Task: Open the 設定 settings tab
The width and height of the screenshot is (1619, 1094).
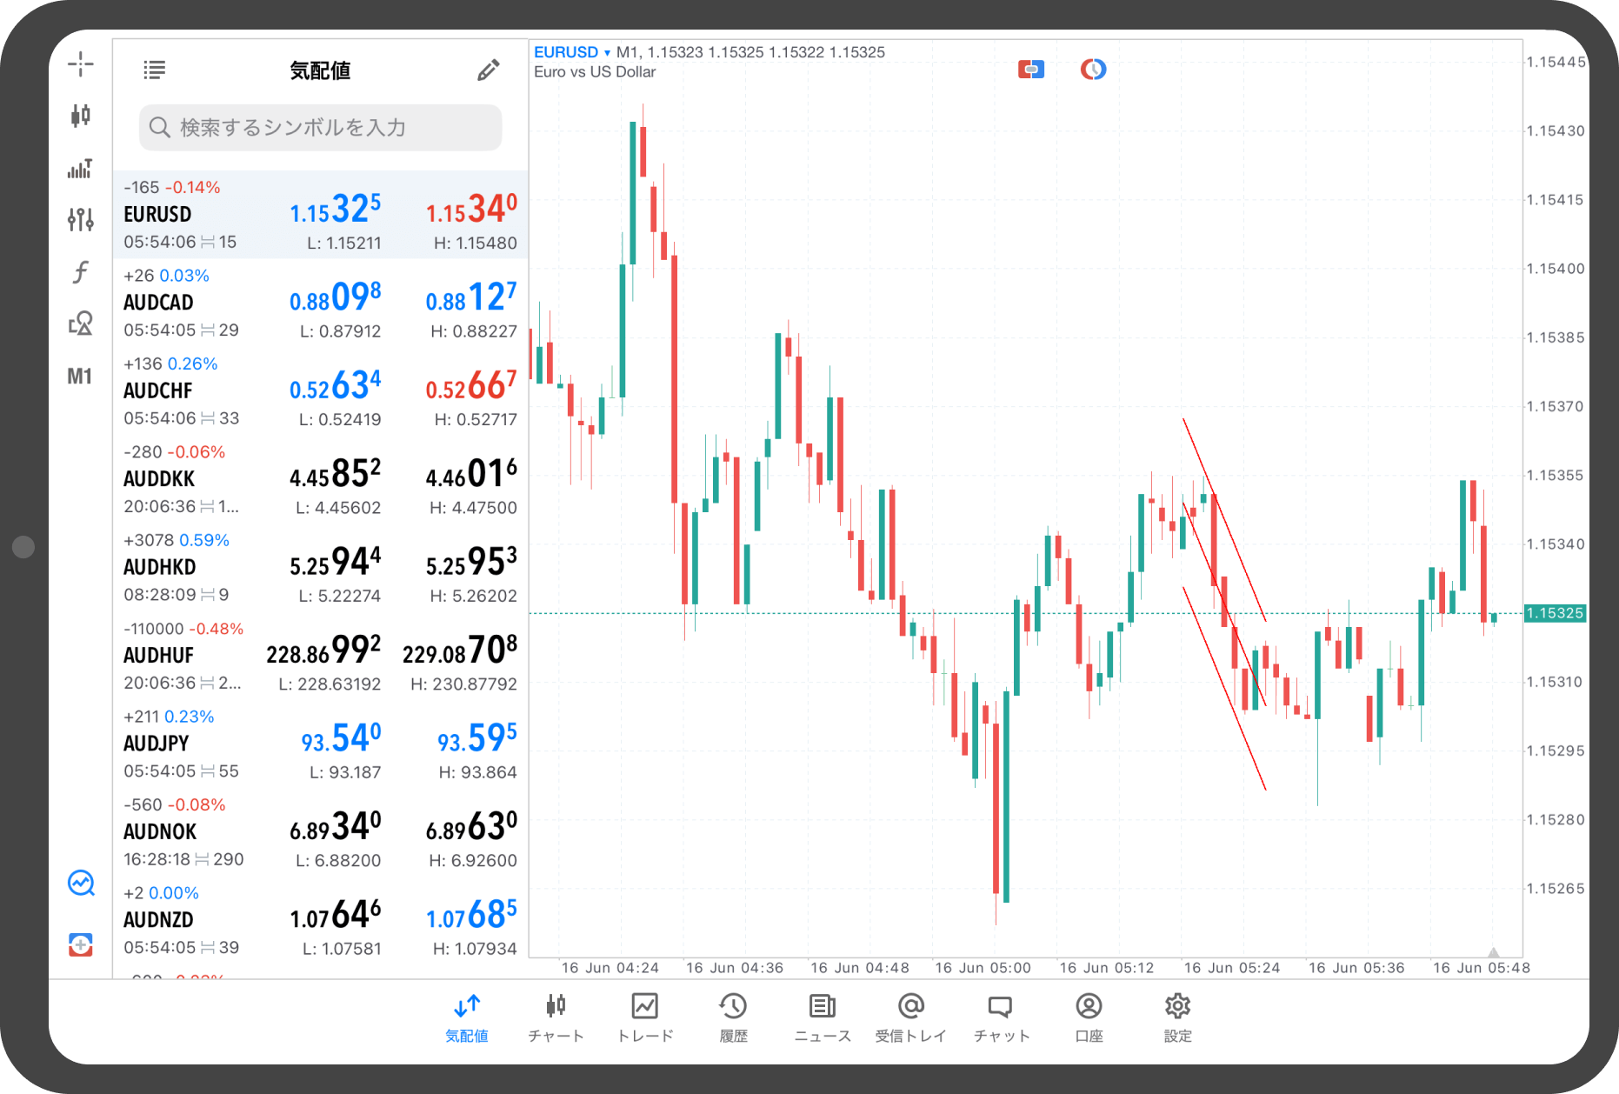Action: point(1177,1017)
